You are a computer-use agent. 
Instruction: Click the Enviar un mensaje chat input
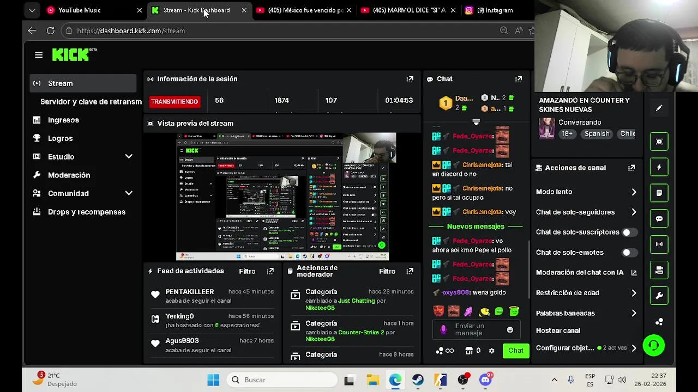476,329
